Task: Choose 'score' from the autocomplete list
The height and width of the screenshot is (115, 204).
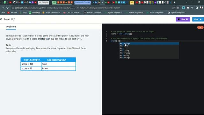Action: [149, 46]
